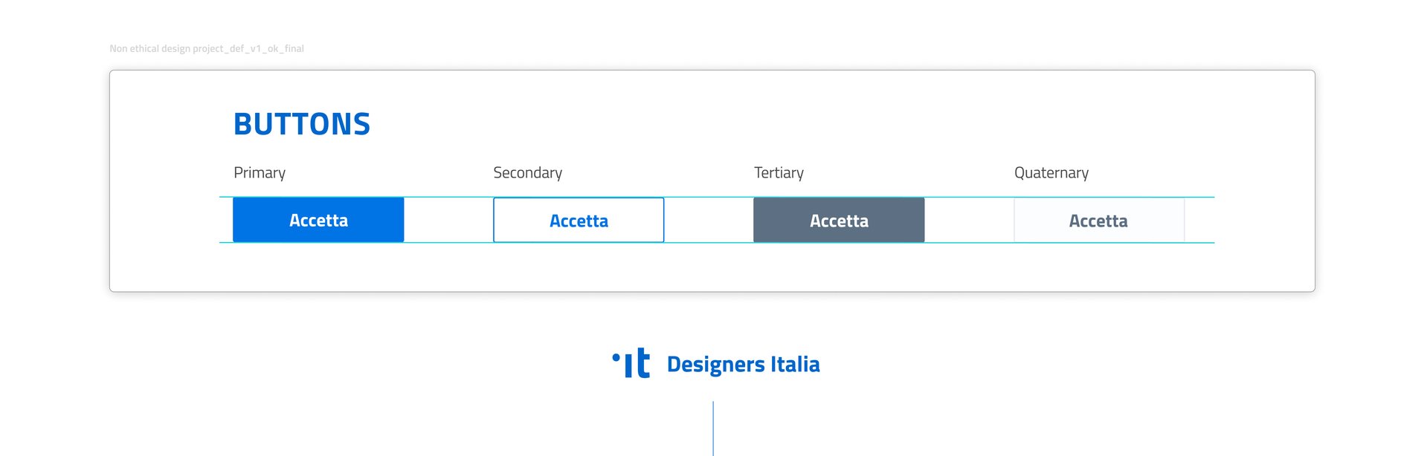This screenshot has width=1427, height=456.
Task: Click empty space between Primary and Secondary buttons
Action: [x=448, y=220]
